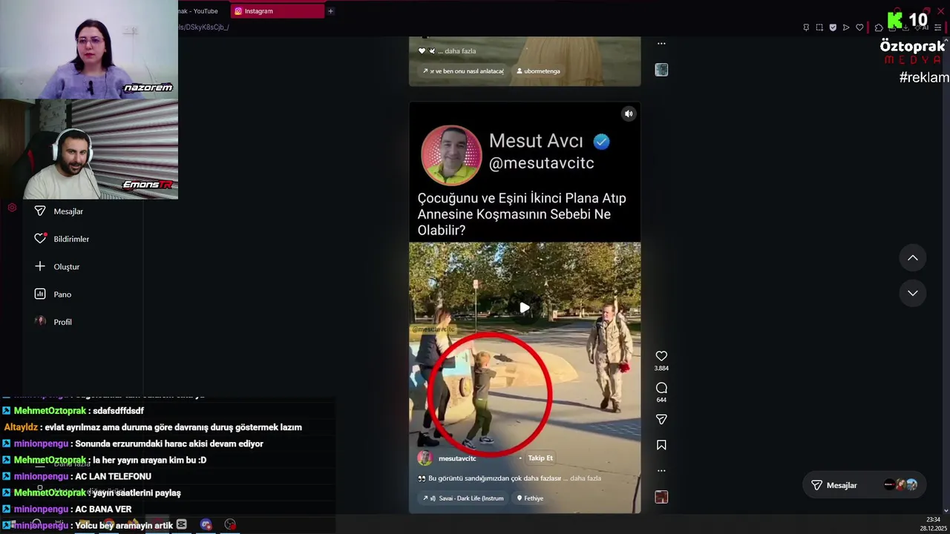This screenshot has height=534, width=950.
Task: Expand reel caption with daha fazla
Action: pos(585,478)
